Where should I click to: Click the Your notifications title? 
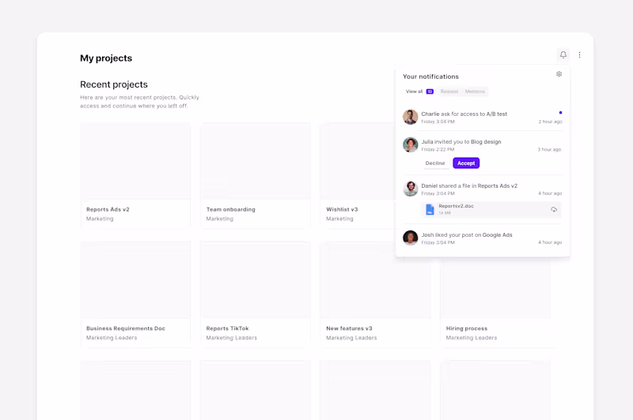(430, 77)
